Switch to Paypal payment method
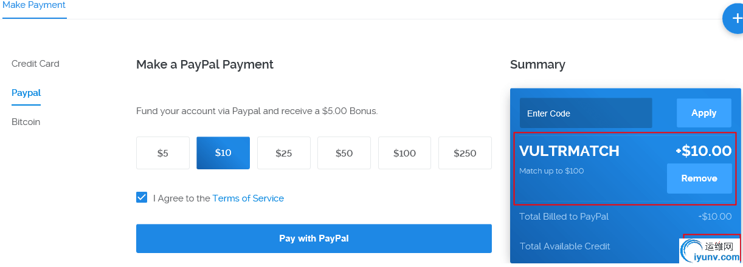Screen dimensions: 743x267 26,93
